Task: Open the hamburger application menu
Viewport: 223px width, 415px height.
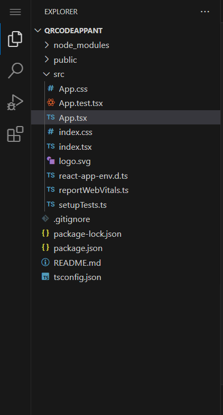Action: click(x=15, y=12)
